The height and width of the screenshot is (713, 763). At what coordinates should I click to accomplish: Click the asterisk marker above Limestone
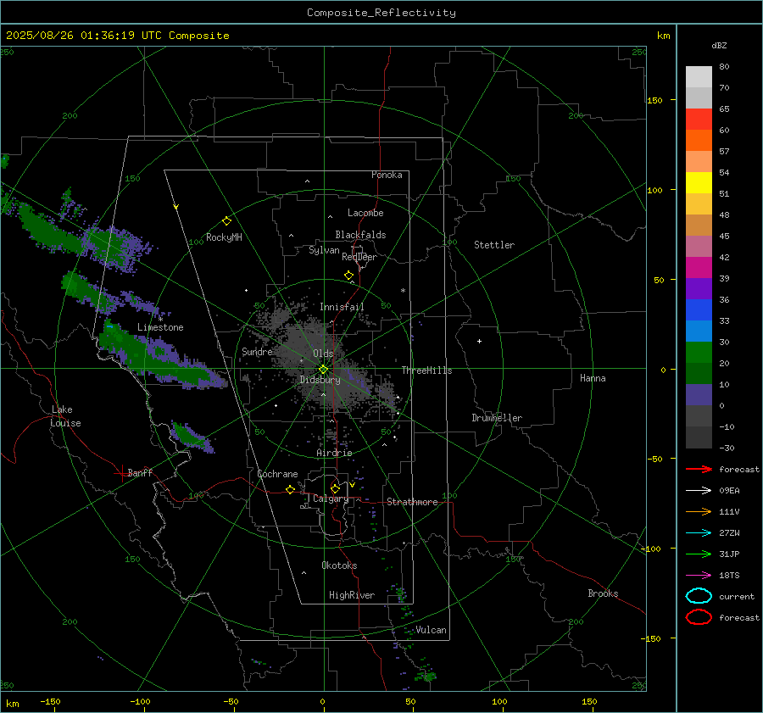[x=160, y=319]
